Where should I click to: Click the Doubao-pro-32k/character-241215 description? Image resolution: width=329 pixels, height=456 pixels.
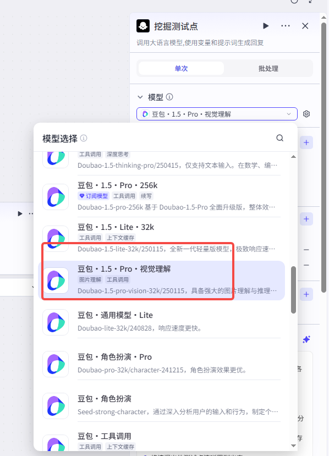click(x=162, y=370)
